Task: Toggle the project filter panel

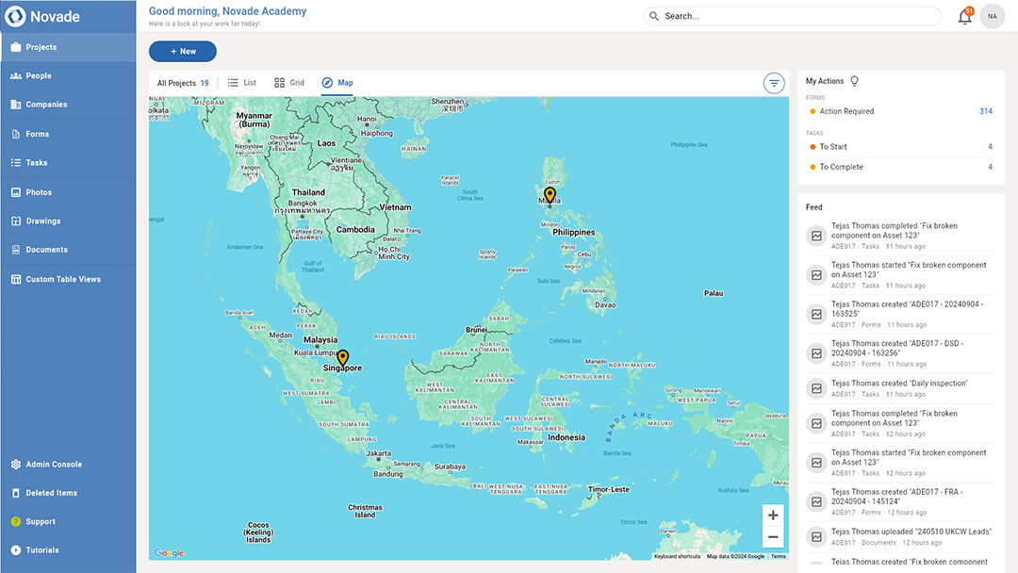Action: [x=774, y=82]
